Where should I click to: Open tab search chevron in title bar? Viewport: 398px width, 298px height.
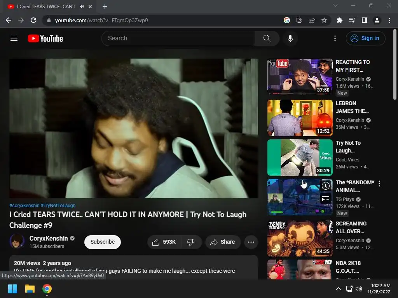pyautogui.click(x=335, y=5)
